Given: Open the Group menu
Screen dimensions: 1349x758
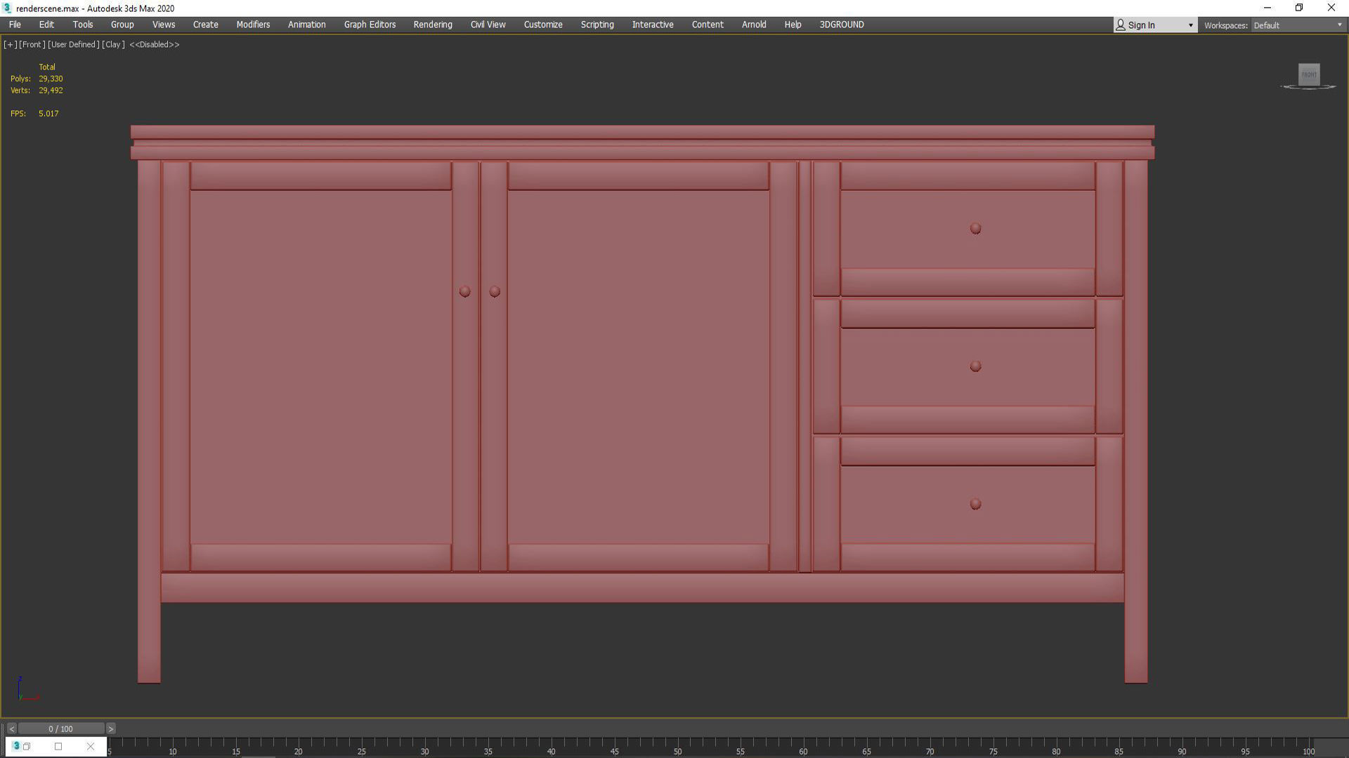Looking at the screenshot, I should 122,25.
